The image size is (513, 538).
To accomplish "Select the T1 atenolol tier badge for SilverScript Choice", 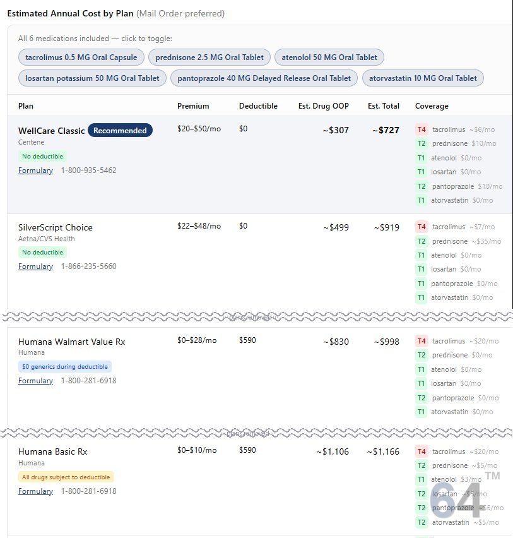I will (421, 255).
